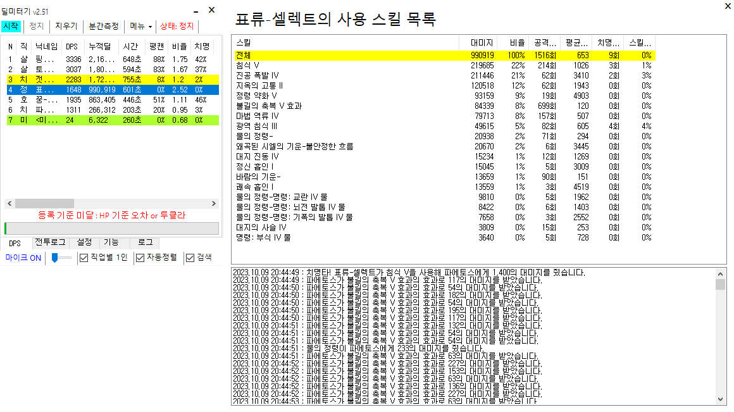
Task: Sort skills by 스킬 name header
Action: [345, 42]
